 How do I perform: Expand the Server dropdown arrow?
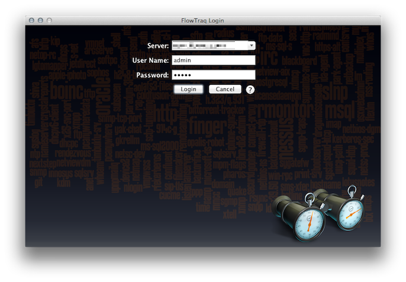(252, 46)
